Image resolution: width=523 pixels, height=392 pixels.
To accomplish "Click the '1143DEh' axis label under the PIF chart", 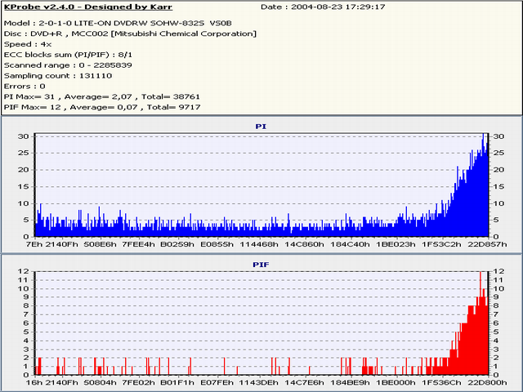I will (259, 382).
